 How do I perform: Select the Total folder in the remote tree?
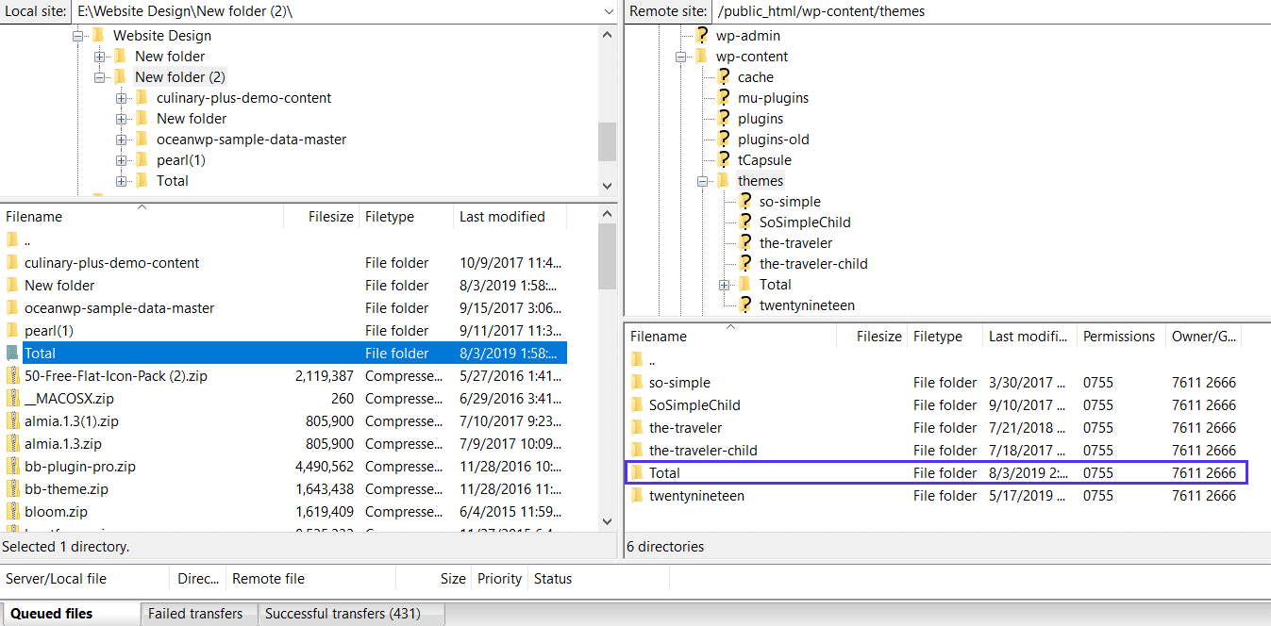point(775,284)
